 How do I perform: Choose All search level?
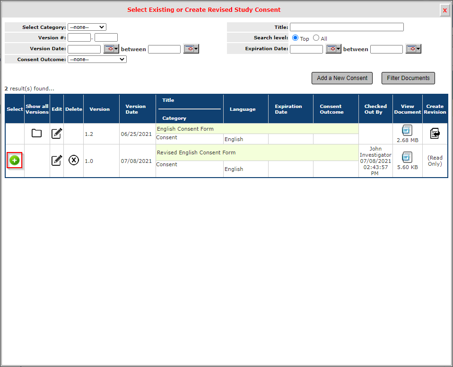[316, 38]
